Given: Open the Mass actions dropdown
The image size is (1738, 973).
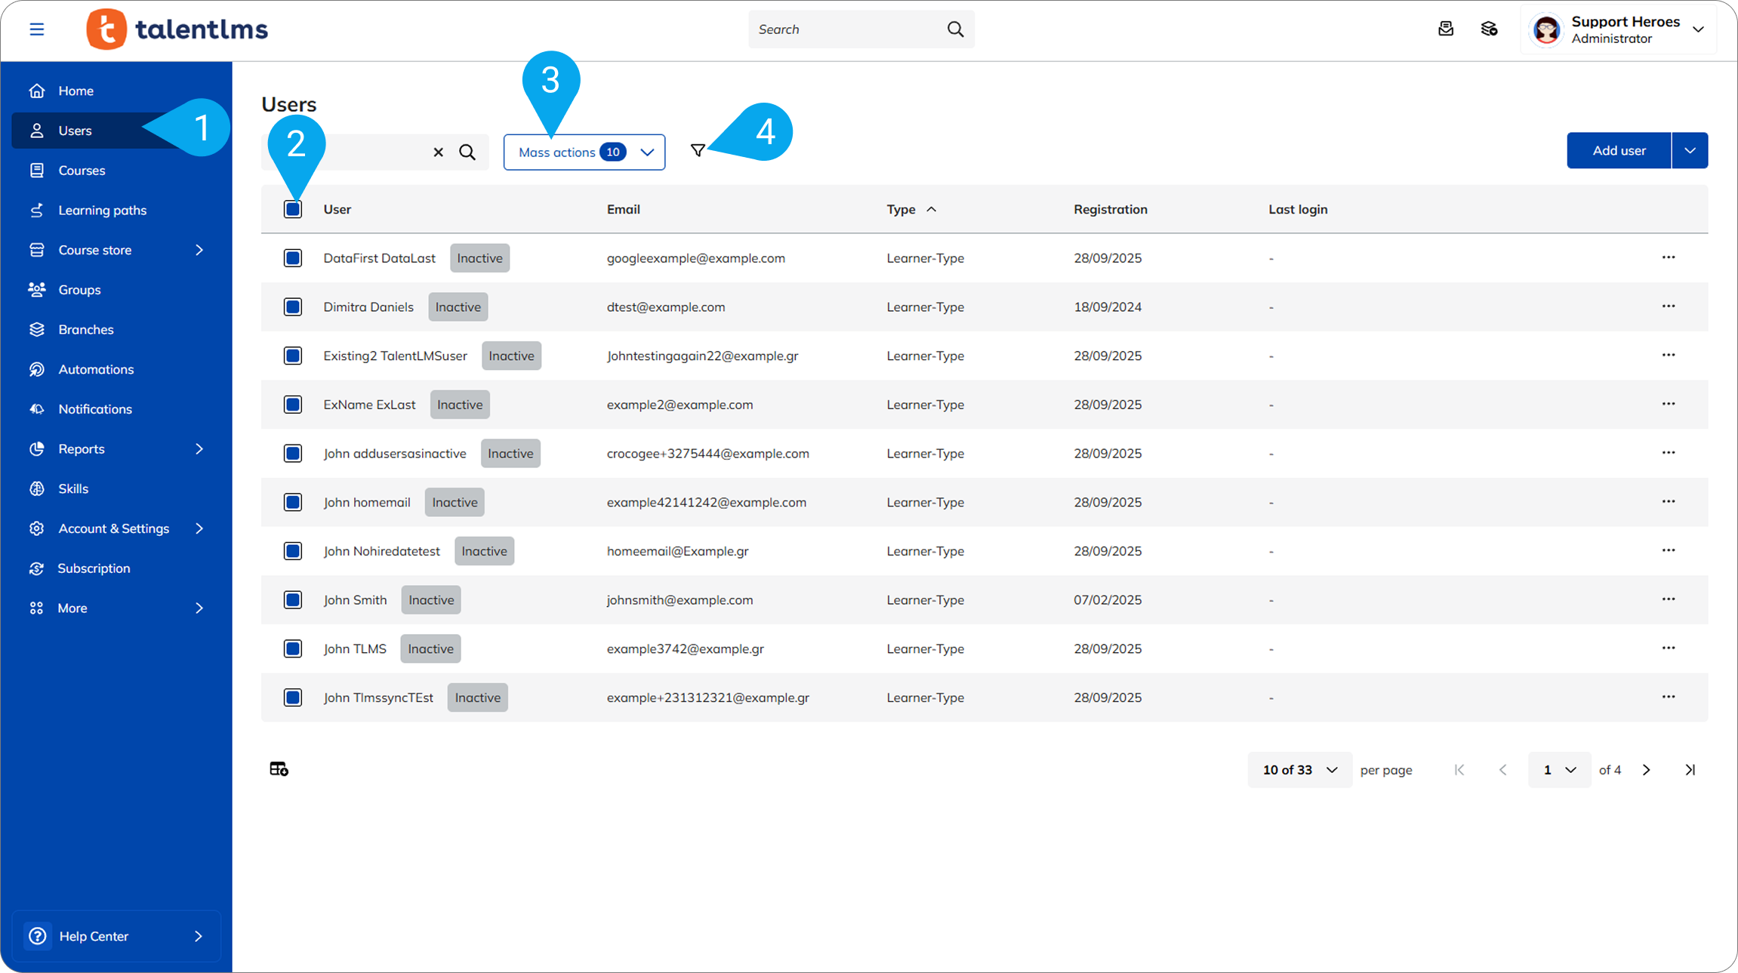Looking at the screenshot, I should click(x=584, y=152).
